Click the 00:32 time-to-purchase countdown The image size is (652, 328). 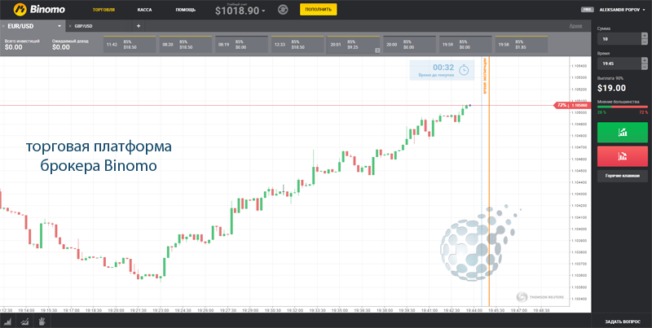(x=443, y=68)
